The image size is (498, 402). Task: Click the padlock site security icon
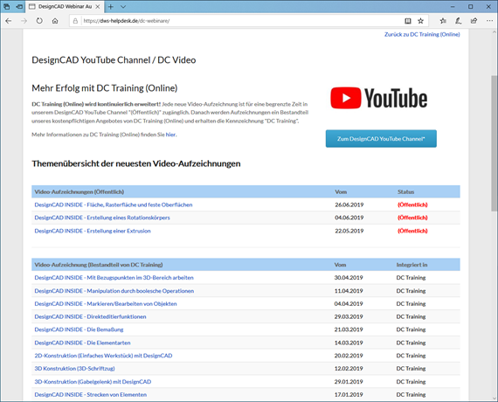(x=75, y=21)
